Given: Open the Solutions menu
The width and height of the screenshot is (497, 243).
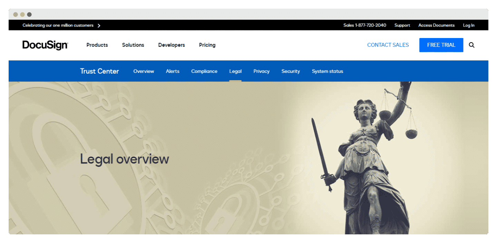Looking at the screenshot, I should pyautogui.click(x=133, y=45).
